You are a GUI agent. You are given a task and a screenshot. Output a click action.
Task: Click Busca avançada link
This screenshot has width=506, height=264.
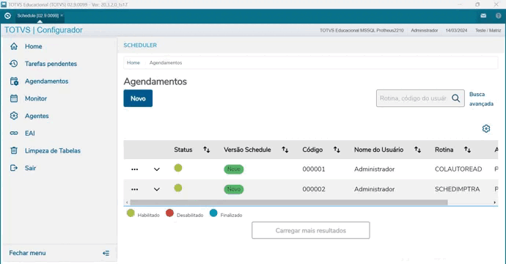point(481,99)
